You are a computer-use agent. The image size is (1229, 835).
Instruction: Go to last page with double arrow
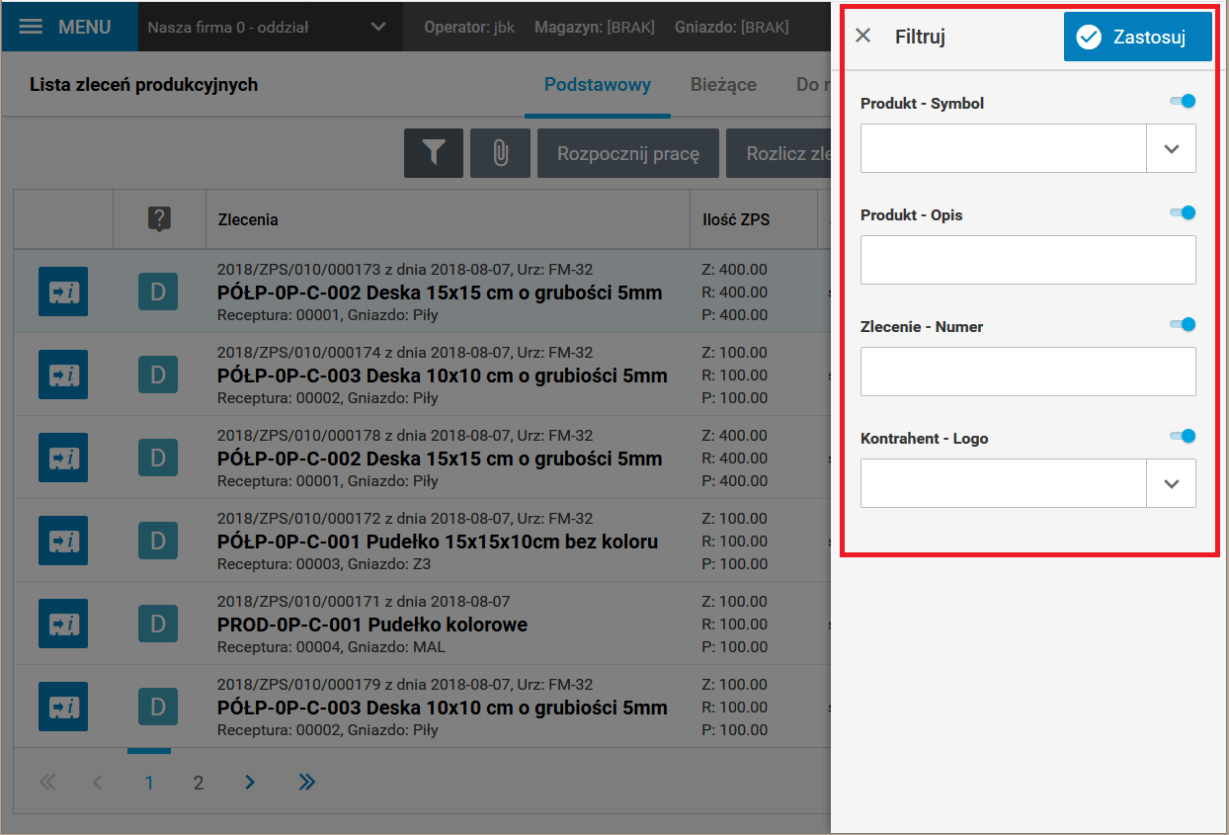[x=307, y=783]
